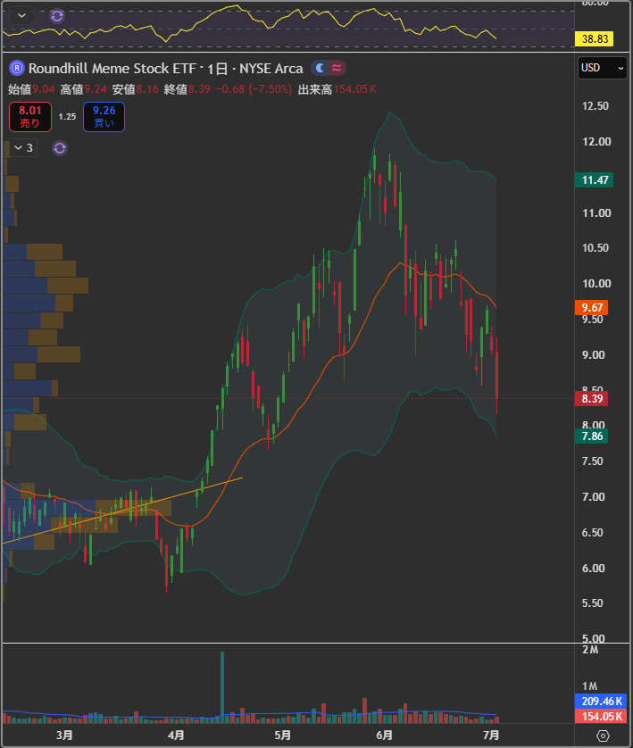Click the purple refresh icon in oscillator pane
The width and height of the screenshot is (633, 748).
pos(57,16)
